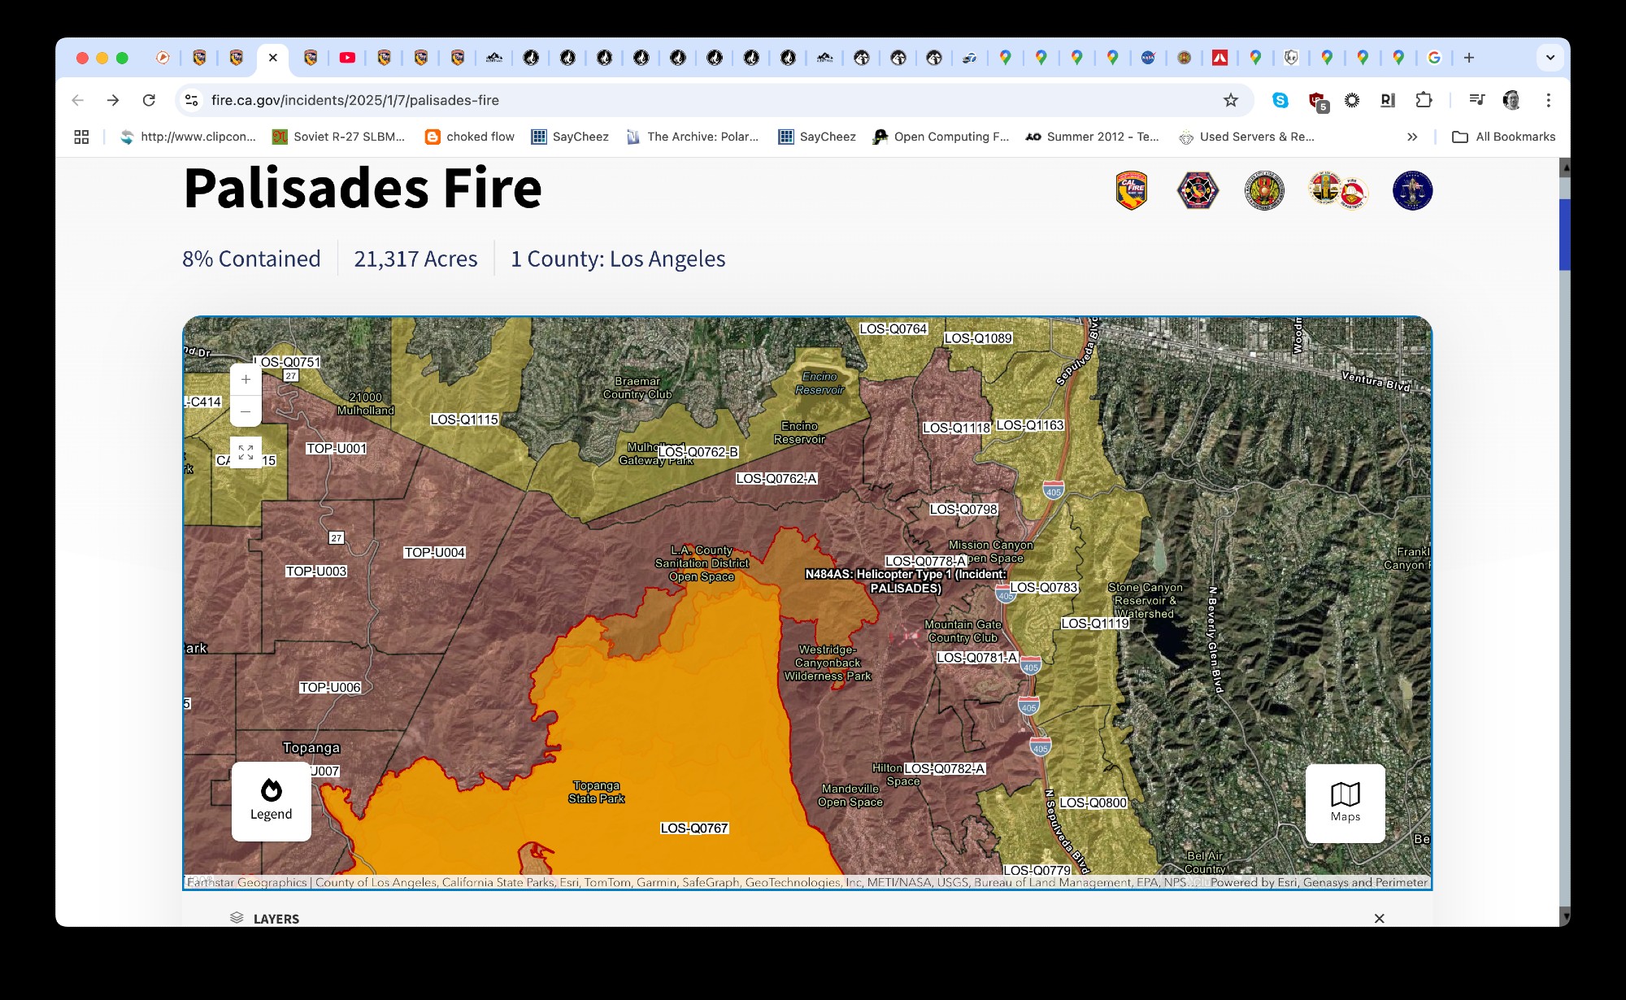Viewport: 1626px width, 1000px height.
Task: Open the tab search dropdown arrow
Action: click(1550, 58)
